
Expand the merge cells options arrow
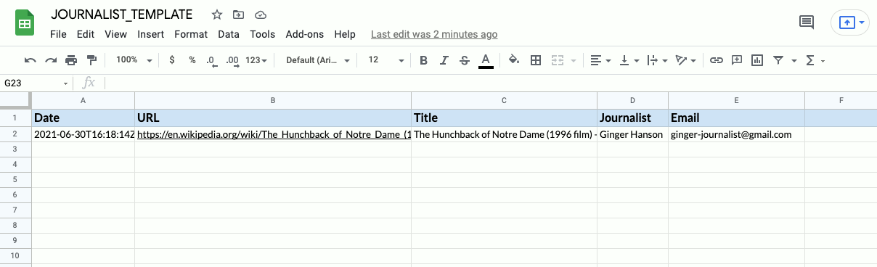click(x=573, y=60)
